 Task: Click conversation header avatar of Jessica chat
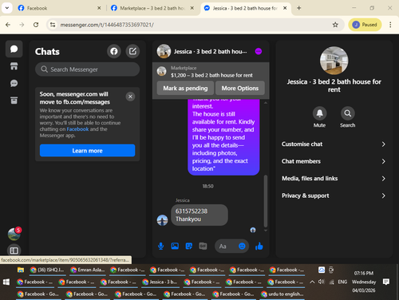pyautogui.click(x=164, y=51)
